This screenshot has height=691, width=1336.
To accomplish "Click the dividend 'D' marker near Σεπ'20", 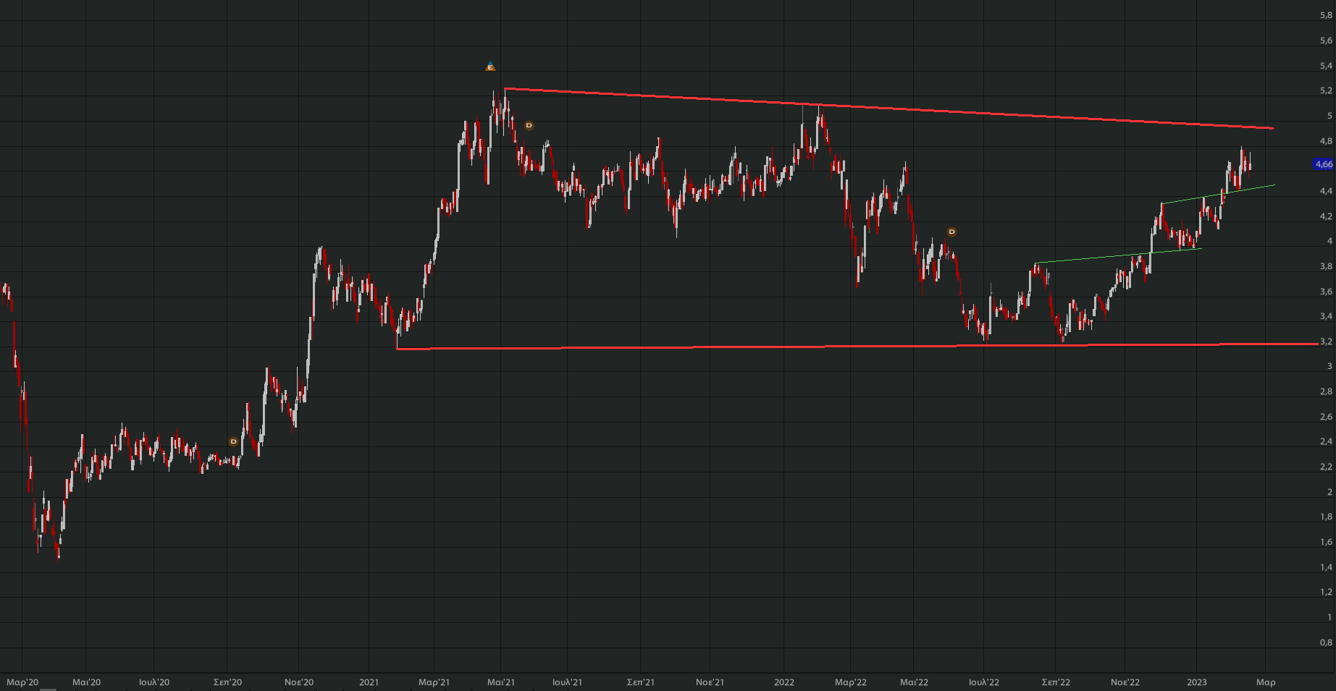I will pyautogui.click(x=233, y=441).
